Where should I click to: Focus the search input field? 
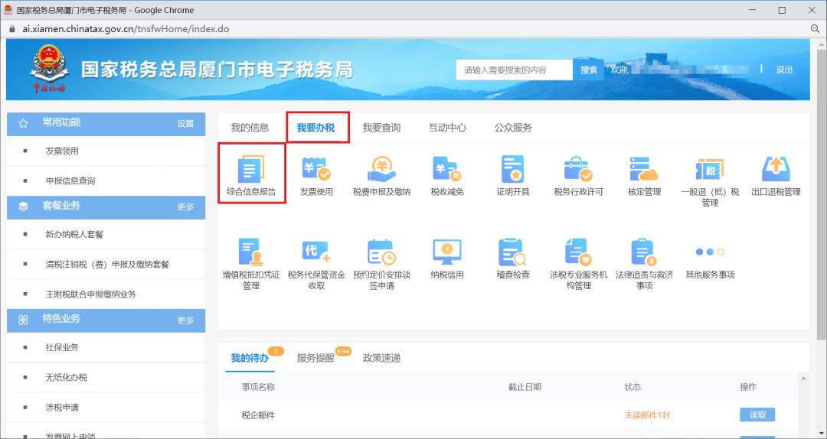pyautogui.click(x=515, y=70)
